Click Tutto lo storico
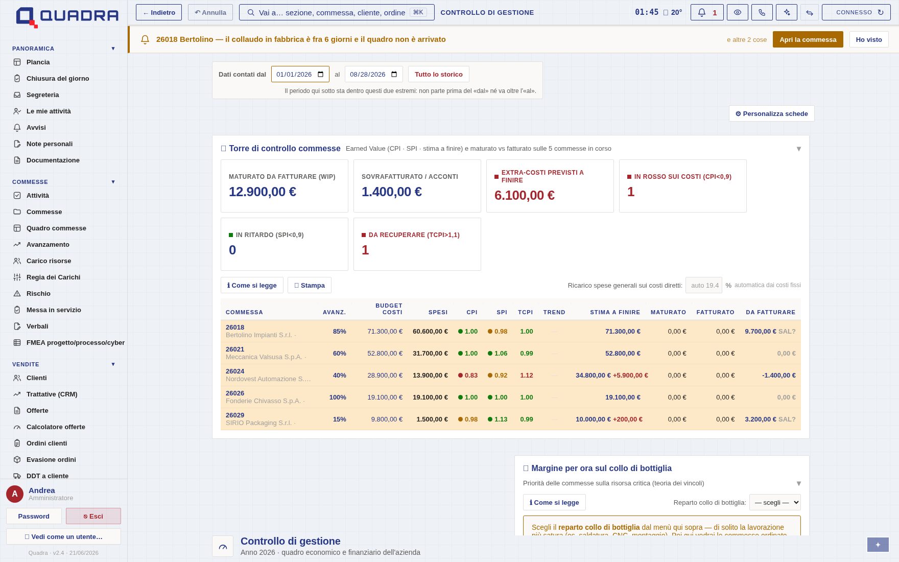Image resolution: width=899 pixels, height=562 pixels. (x=439, y=74)
